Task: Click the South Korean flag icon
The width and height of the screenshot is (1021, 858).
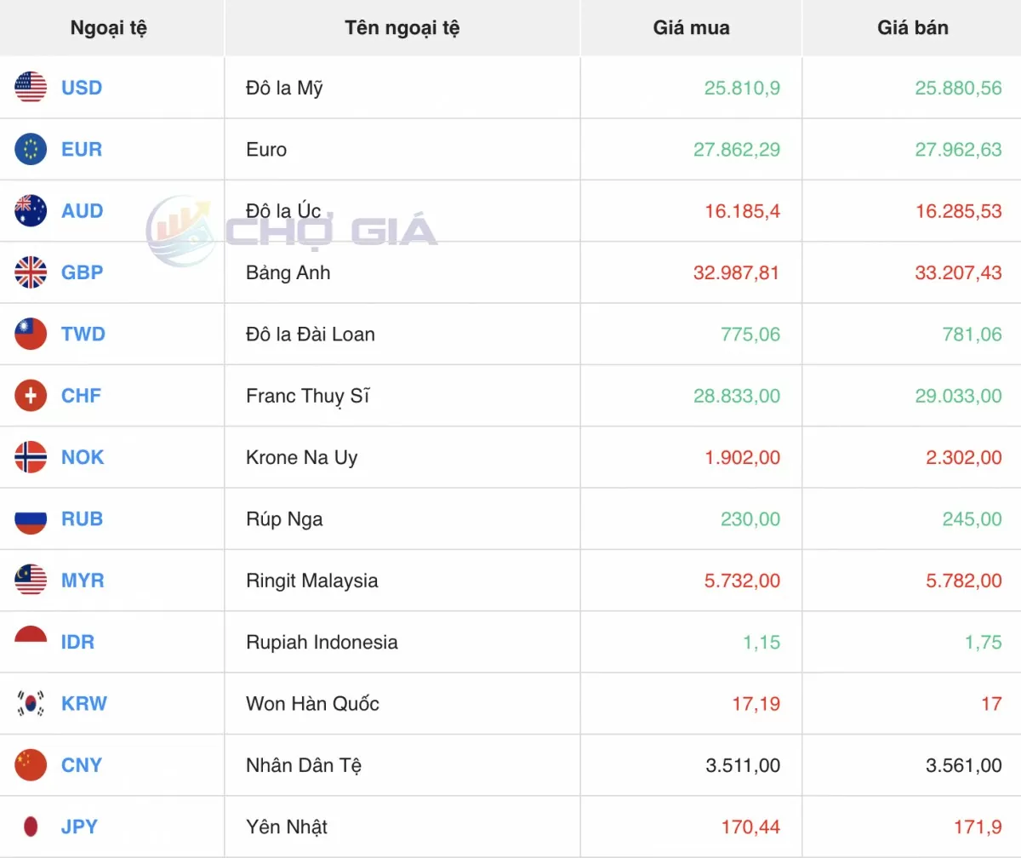Action: click(x=31, y=704)
